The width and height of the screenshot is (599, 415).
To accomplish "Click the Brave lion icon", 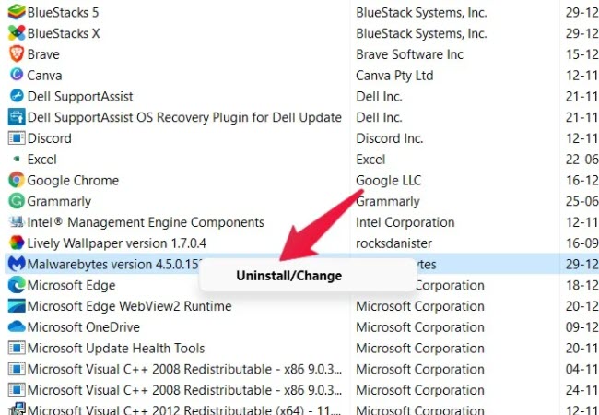I will 17,53.
